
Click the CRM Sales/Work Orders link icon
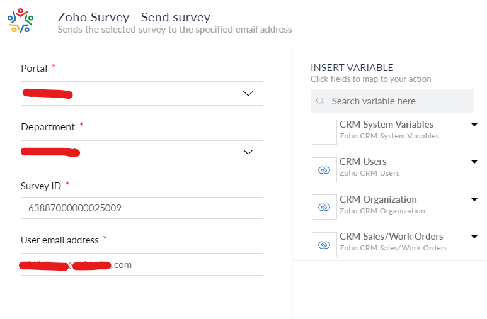coord(324,245)
